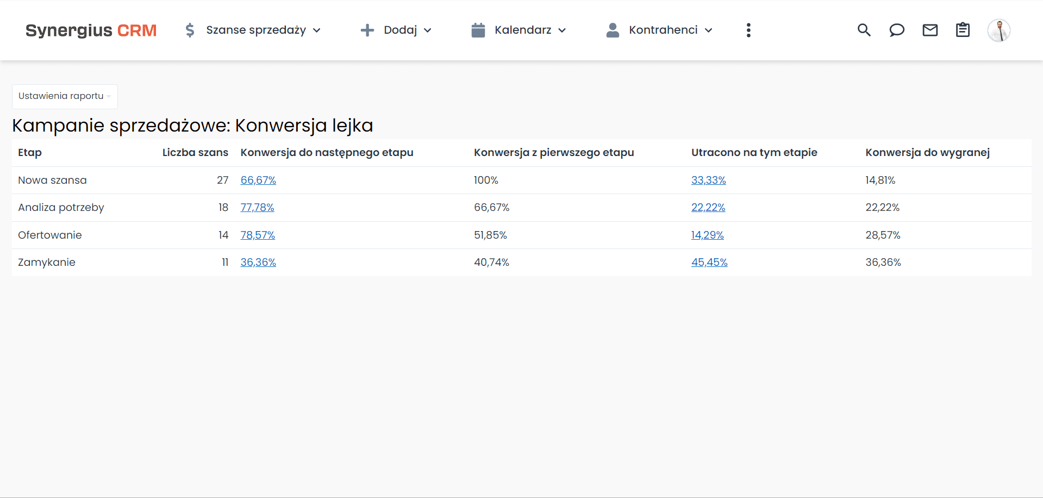The width and height of the screenshot is (1043, 498).
Task: Click the dollar sign icon
Action: (190, 30)
